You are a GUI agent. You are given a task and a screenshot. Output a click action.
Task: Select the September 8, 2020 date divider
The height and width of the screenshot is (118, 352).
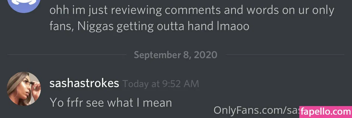pyautogui.click(x=176, y=54)
